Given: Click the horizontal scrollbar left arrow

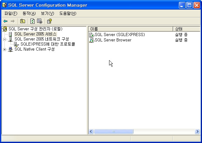Looking at the screenshot, I should point(91,132).
